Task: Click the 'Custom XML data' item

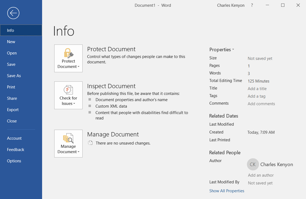Action: [x=111, y=106]
